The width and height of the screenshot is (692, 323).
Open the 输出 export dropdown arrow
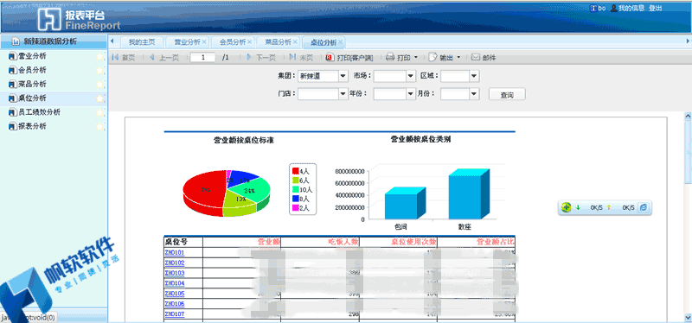click(x=458, y=57)
